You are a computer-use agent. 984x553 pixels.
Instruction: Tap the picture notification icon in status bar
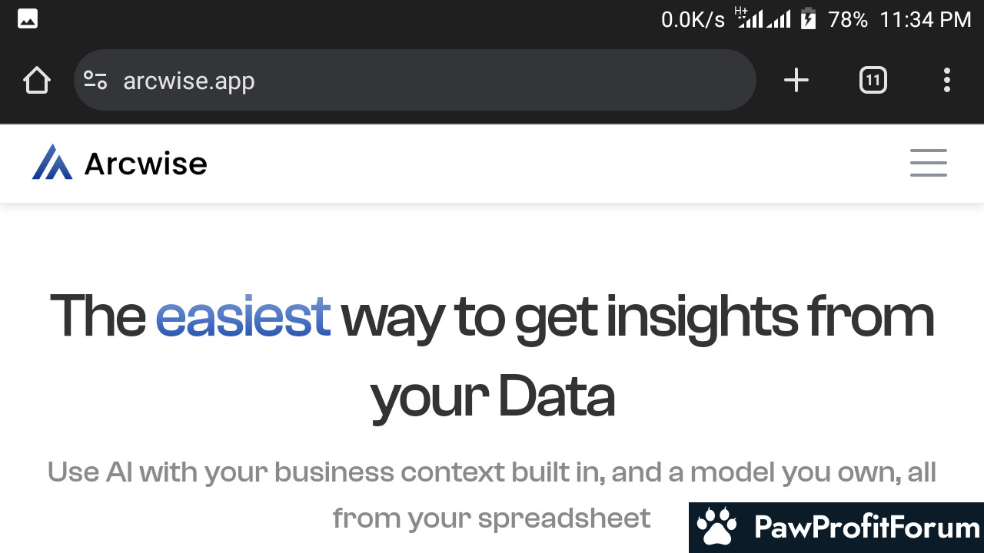[28, 19]
